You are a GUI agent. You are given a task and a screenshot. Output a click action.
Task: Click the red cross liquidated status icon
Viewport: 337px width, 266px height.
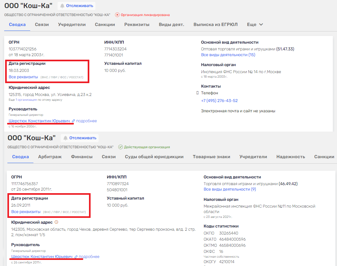coord(117,15)
